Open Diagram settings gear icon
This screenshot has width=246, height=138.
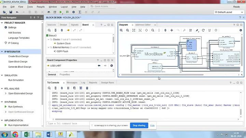(241, 30)
